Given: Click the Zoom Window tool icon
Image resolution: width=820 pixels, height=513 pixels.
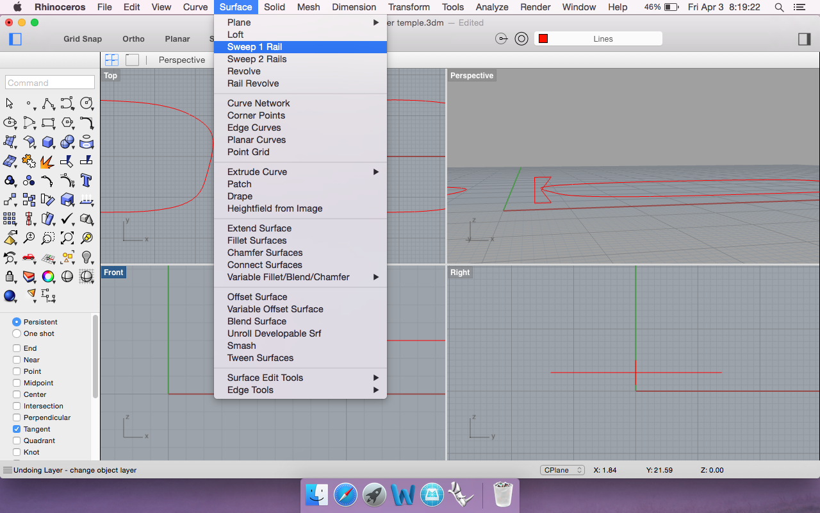Looking at the screenshot, I should pyautogui.click(x=48, y=238).
